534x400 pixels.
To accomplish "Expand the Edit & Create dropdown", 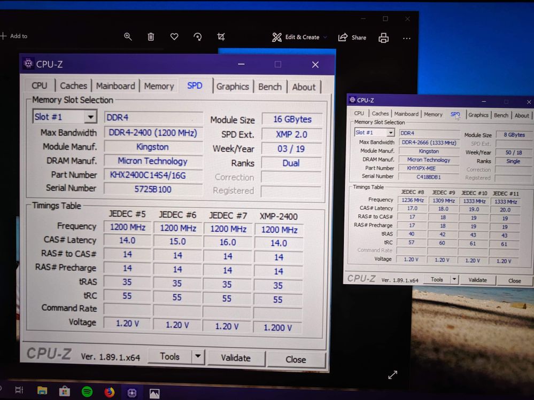I will pos(296,37).
